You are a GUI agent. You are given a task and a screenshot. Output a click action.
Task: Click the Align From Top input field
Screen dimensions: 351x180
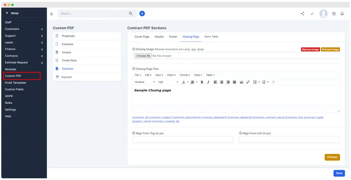[183, 139]
